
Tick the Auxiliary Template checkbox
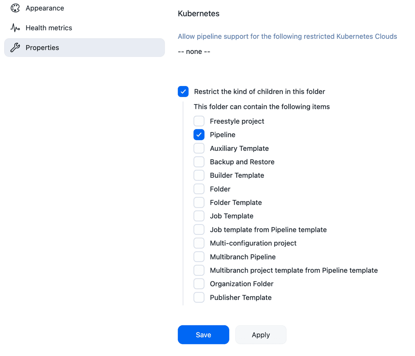pos(199,148)
